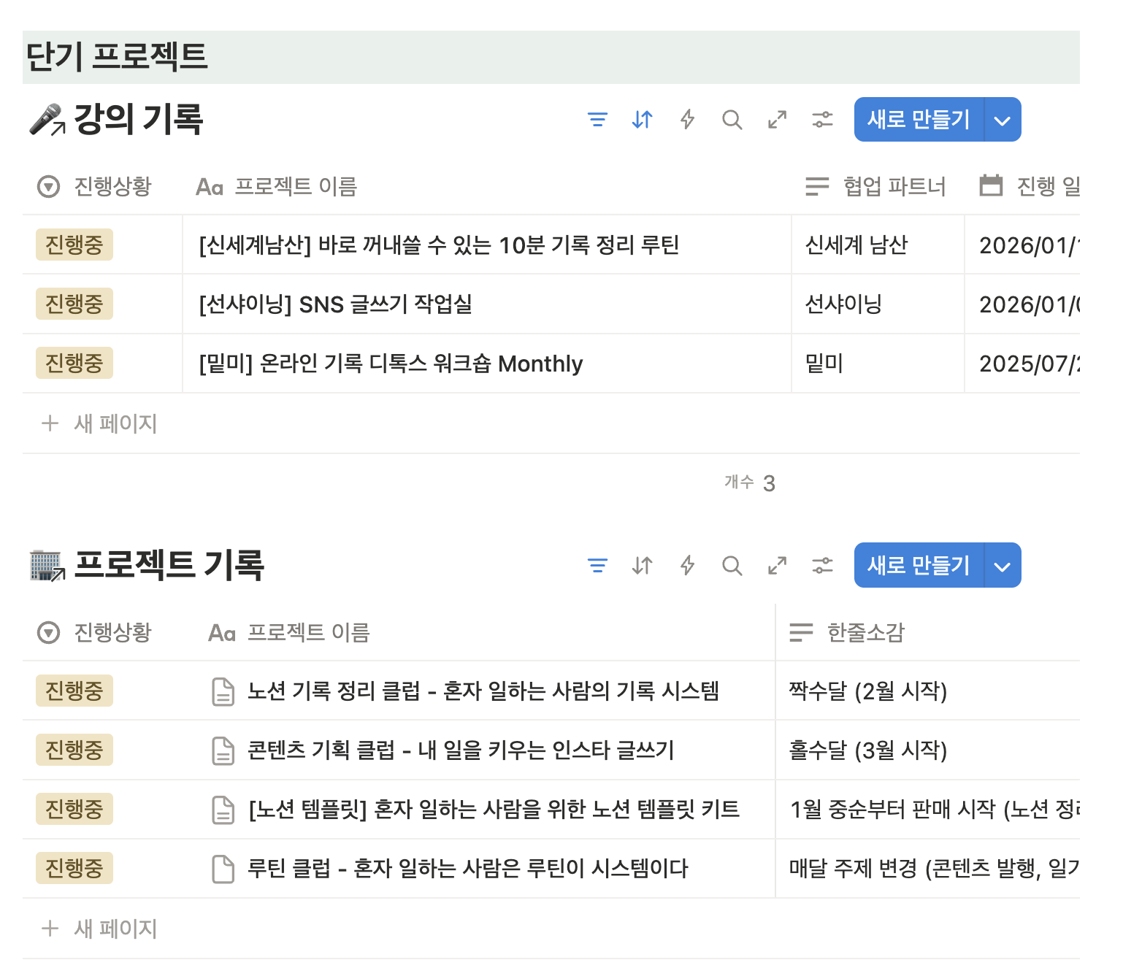Click date cell of 신세계남산 row

(x=1022, y=245)
